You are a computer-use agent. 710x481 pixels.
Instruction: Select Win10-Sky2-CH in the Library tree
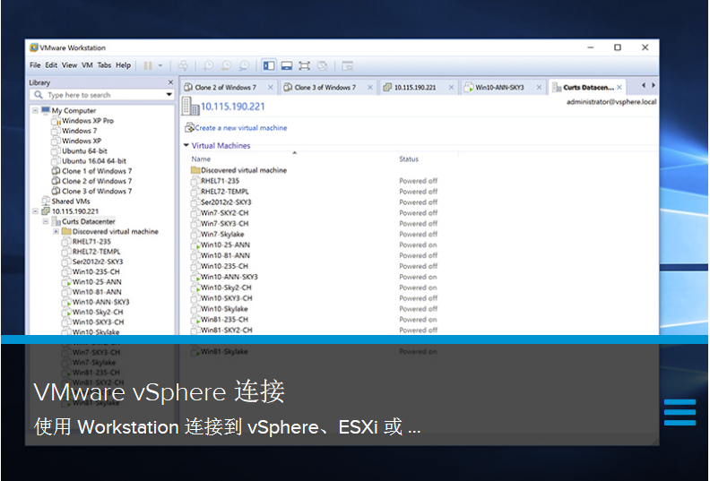(98, 312)
